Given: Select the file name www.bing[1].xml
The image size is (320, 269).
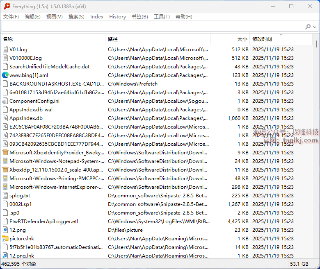Looking at the screenshot, I should [29, 75].
